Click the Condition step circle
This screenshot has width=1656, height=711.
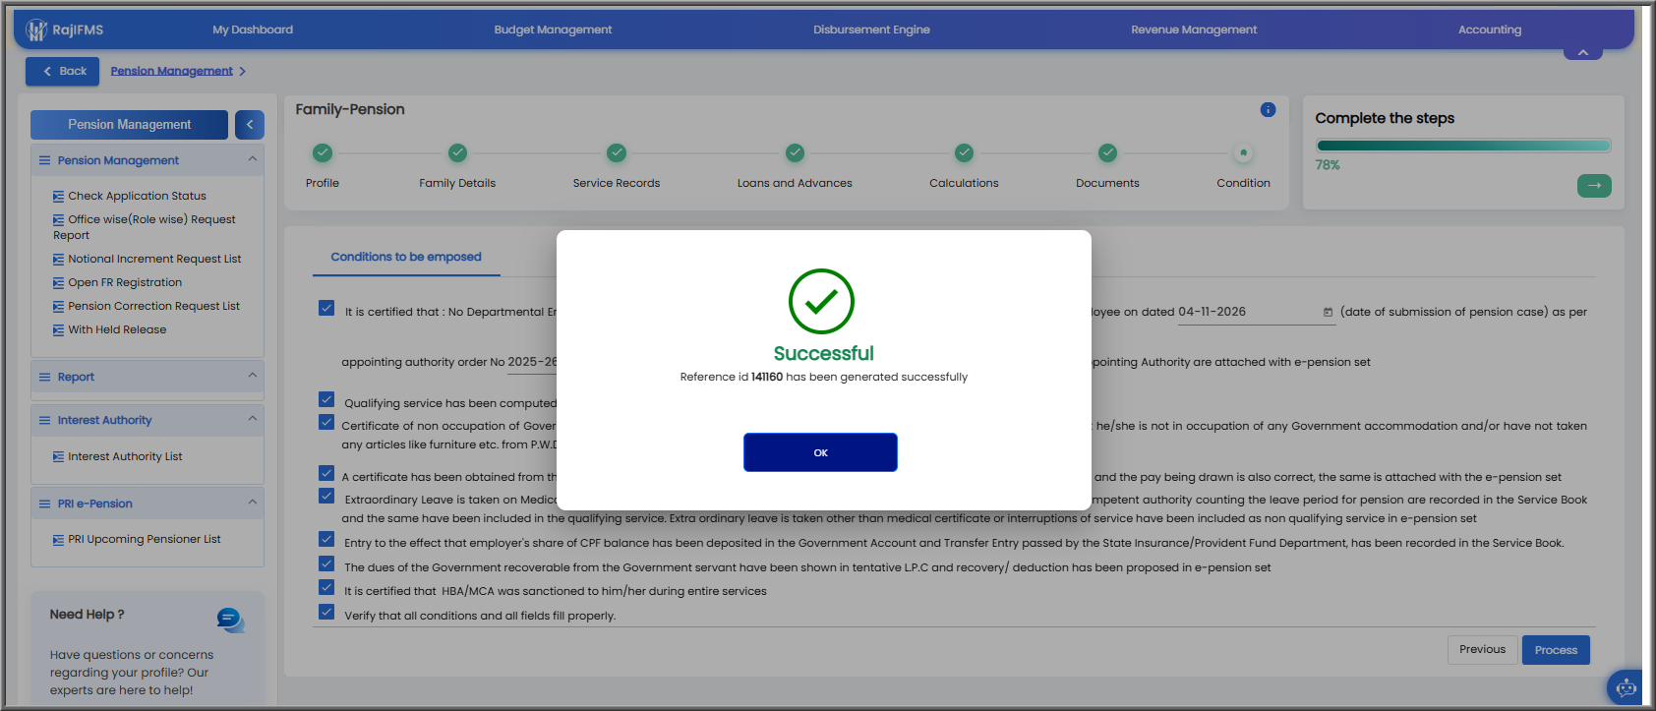(1243, 152)
